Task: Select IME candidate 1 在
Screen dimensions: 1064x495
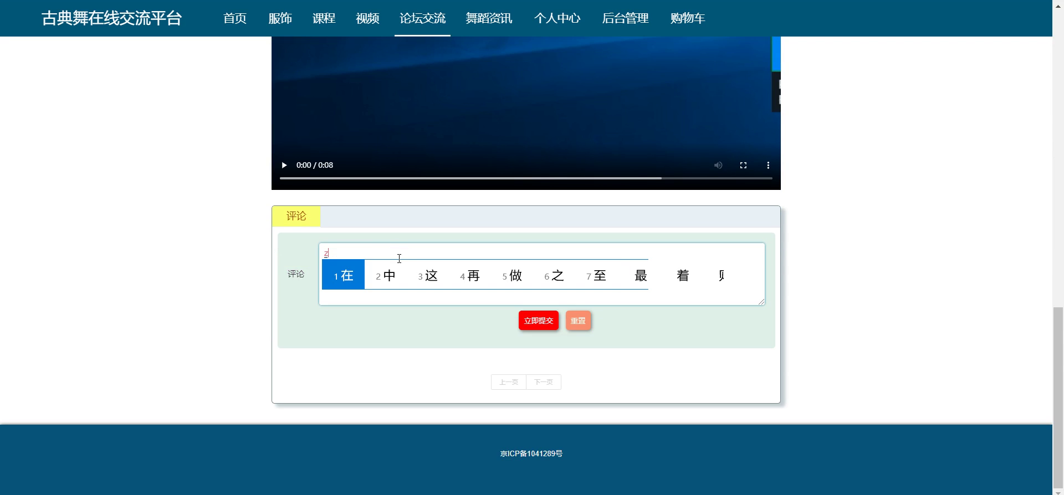Action: pyautogui.click(x=343, y=275)
